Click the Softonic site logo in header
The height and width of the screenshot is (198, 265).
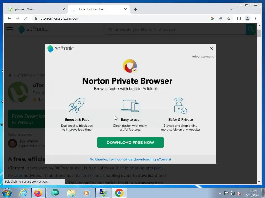pyautogui.click(x=33, y=29)
